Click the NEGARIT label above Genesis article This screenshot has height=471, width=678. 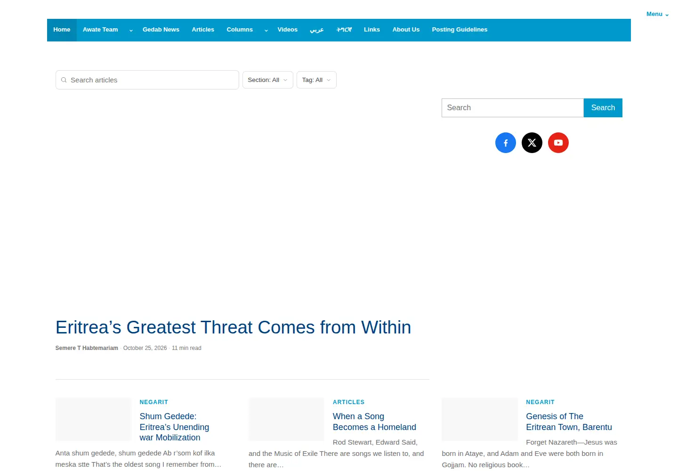pyautogui.click(x=540, y=402)
